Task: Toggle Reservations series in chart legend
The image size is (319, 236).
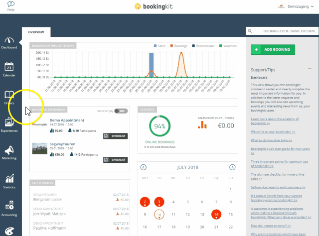Action: tap(203, 46)
